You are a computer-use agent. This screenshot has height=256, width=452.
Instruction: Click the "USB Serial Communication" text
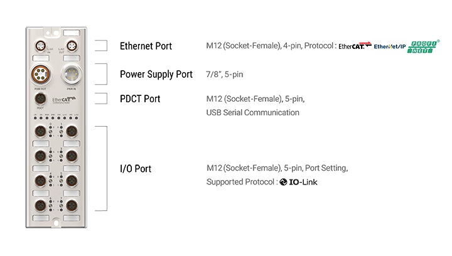point(252,113)
